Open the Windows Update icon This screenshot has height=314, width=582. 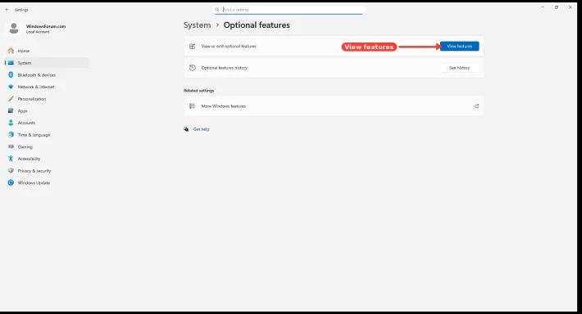pos(11,182)
